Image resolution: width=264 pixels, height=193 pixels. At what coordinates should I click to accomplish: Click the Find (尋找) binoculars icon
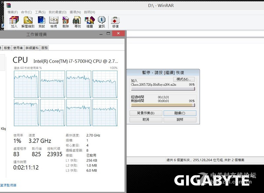coord(78,22)
